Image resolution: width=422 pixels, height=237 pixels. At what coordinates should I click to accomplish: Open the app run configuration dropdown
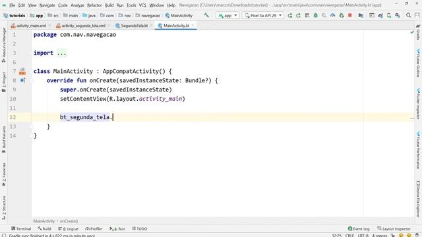click(227, 16)
